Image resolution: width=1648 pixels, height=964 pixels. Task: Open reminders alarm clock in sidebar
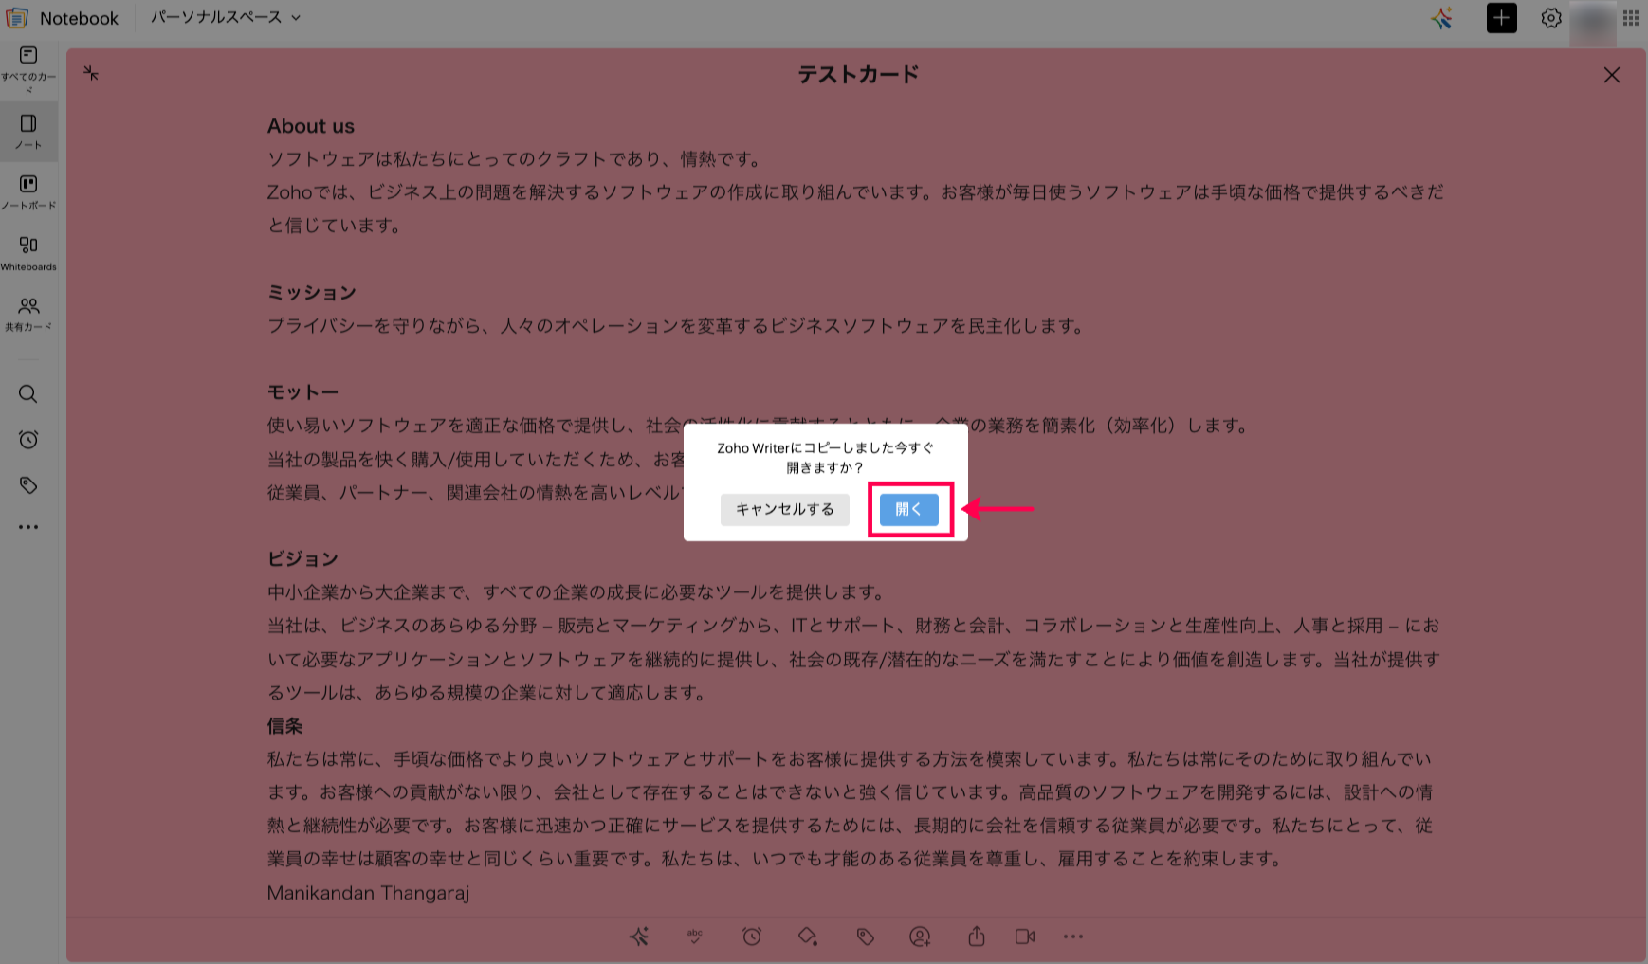(x=28, y=440)
